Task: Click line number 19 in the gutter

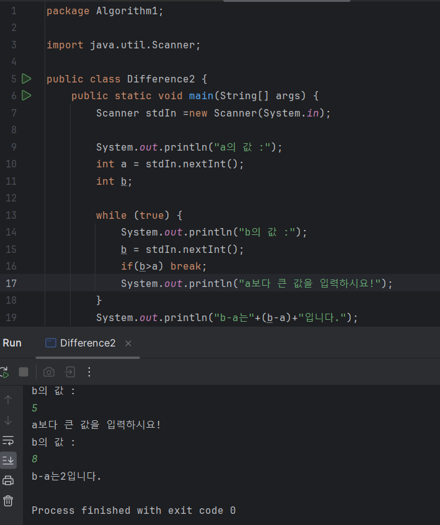Action: (x=11, y=317)
